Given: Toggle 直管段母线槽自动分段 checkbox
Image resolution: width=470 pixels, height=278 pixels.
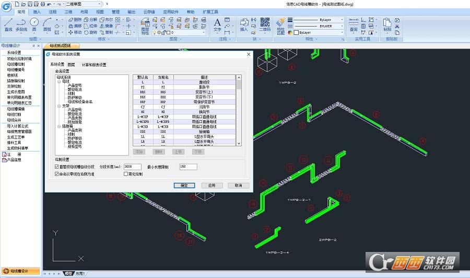Looking at the screenshot, I should pyautogui.click(x=56, y=167).
